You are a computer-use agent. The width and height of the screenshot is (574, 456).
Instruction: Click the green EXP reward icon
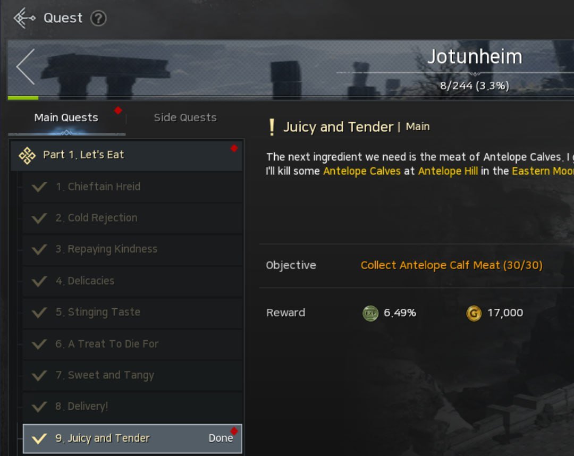pyautogui.click(x=370, y=313)
